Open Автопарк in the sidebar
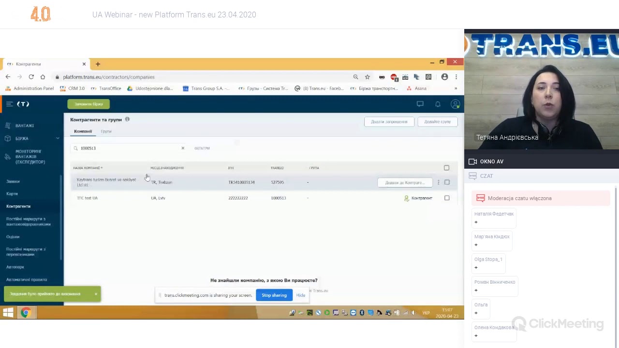Image resolution: width=619 pixels, height=348 pixels. tap(15, 267)
